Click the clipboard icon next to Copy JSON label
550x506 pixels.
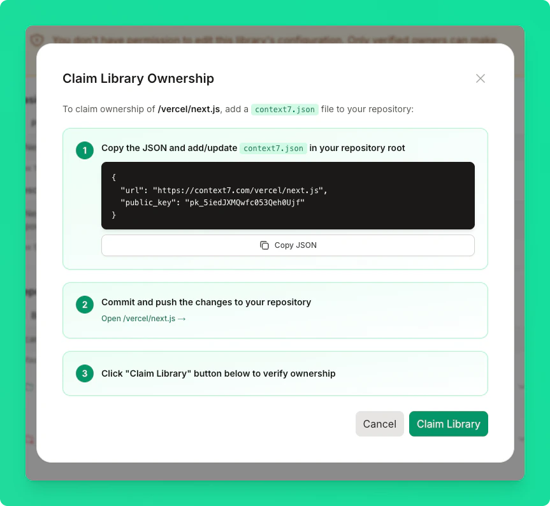coord(265,245)
